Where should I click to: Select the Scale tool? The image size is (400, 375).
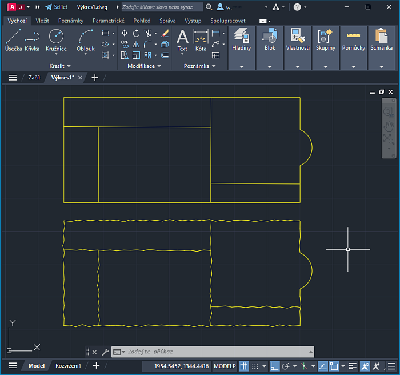pos(136,55)
